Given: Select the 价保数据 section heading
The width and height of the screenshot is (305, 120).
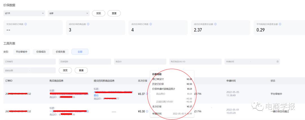Looking at the screenshot, I should (9, 5).
